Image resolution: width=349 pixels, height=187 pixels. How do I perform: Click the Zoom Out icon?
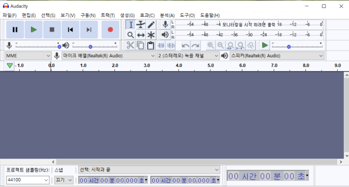221,46
